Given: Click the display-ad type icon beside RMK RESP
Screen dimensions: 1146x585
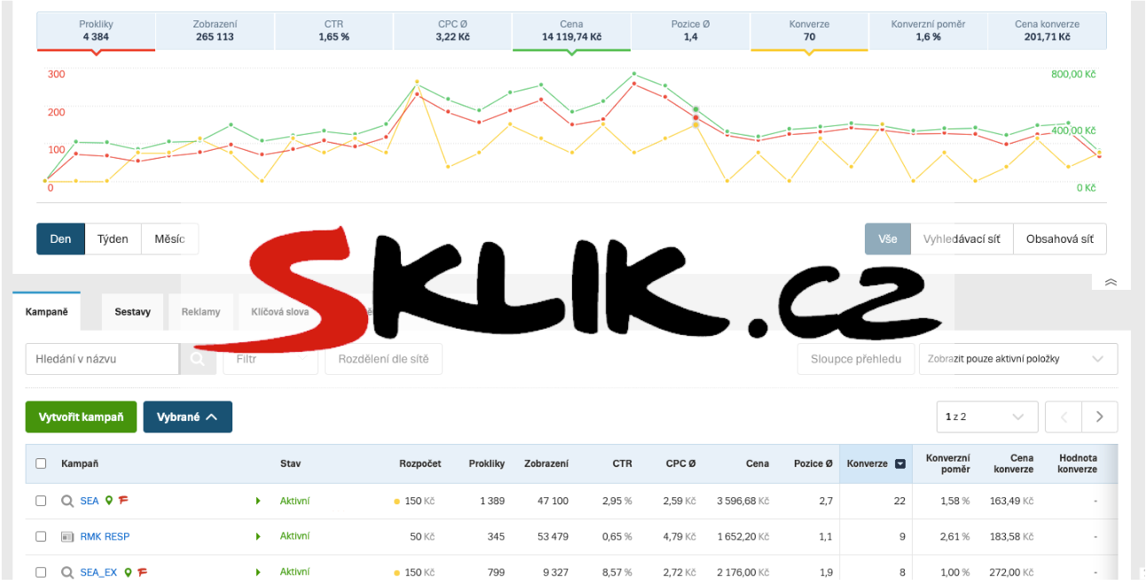Looking at the screenshot, I should 67,536.
